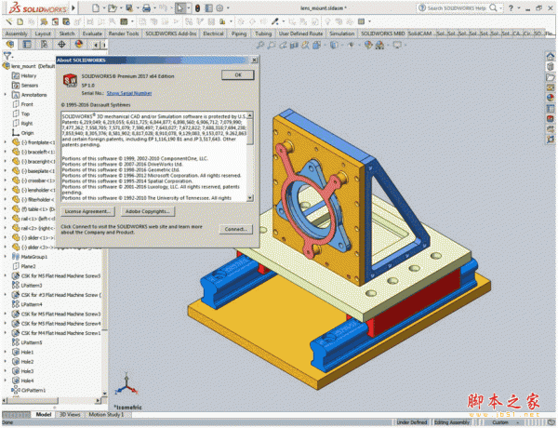The image size is (558, 428).
Task: Open the SOLIDWORKS Resources home icon
Action: tap(551, 56)
